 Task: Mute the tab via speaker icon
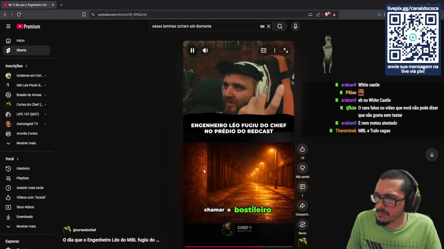(9, 5)
